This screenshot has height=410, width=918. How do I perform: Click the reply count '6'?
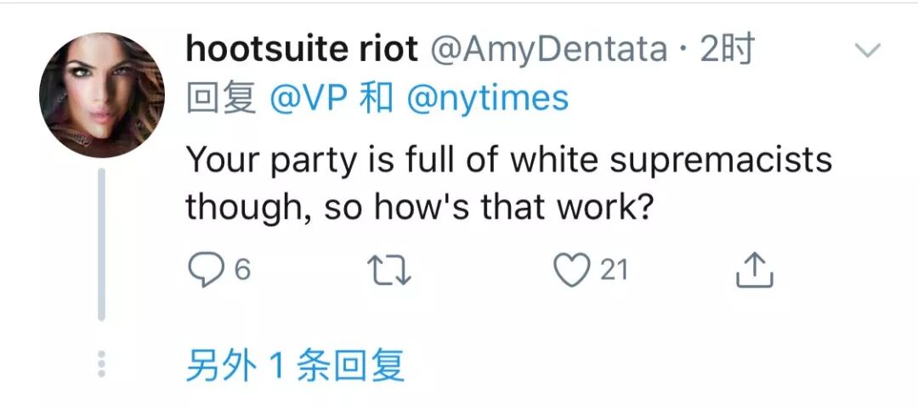point(242,271)
